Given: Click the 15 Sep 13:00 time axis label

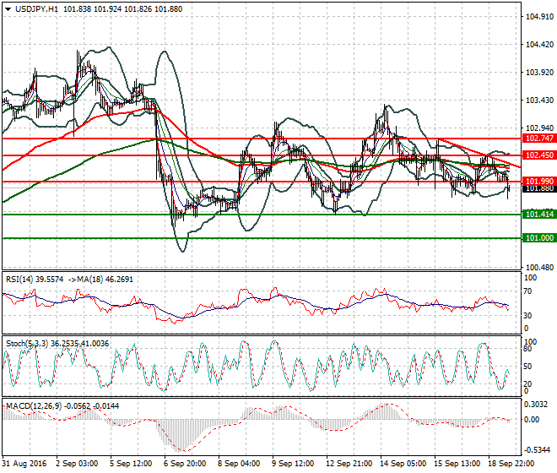Looking at the screenshot, I should click(x=457, y=464).
